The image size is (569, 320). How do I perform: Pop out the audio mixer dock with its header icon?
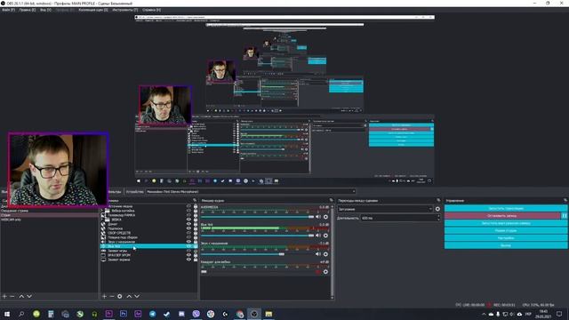coord(331,200)
